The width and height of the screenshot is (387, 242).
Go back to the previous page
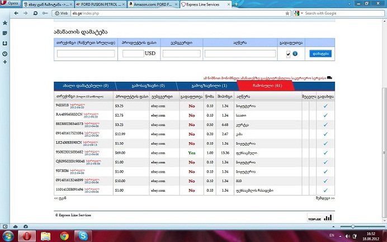16,13
